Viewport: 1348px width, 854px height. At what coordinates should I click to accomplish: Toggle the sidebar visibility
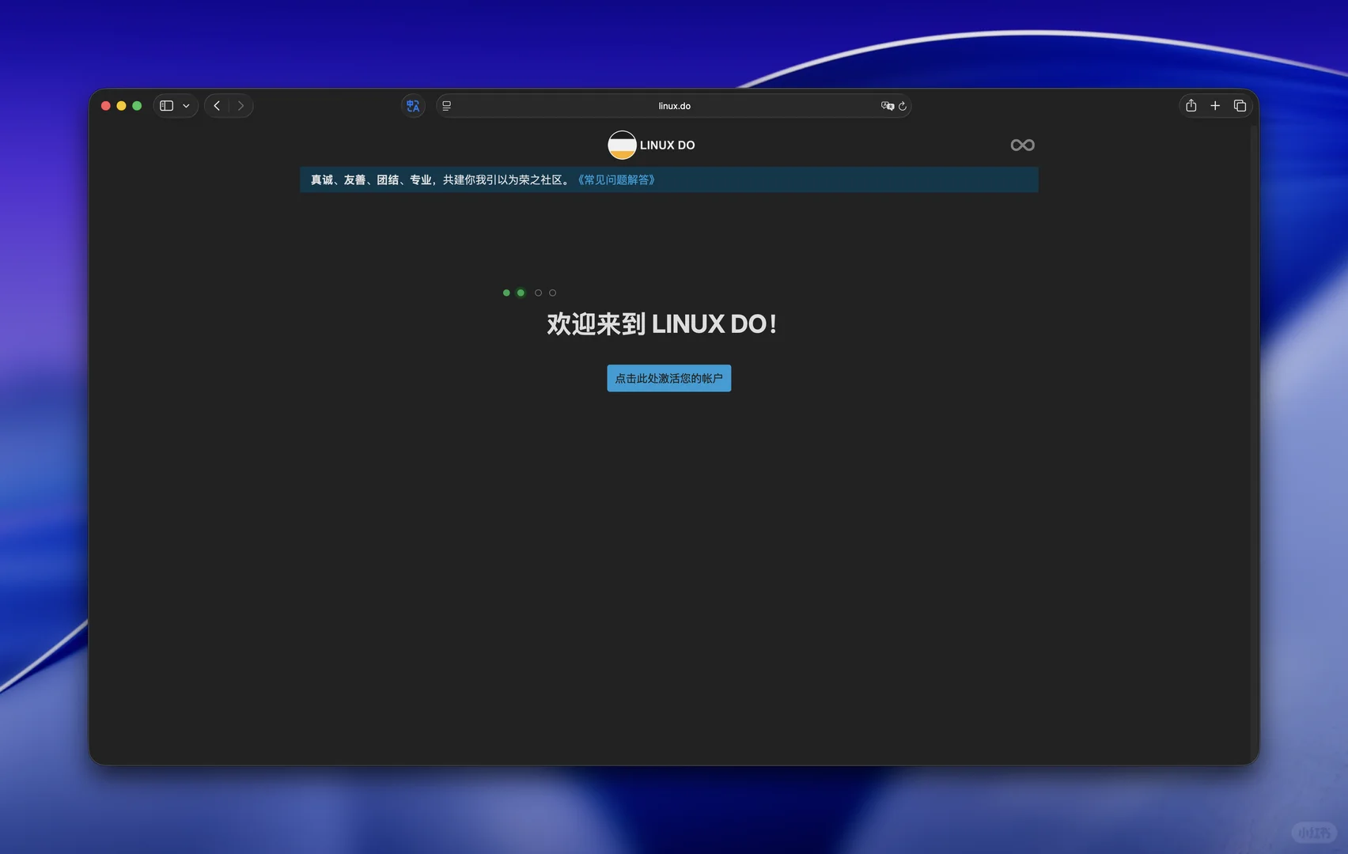165,105
